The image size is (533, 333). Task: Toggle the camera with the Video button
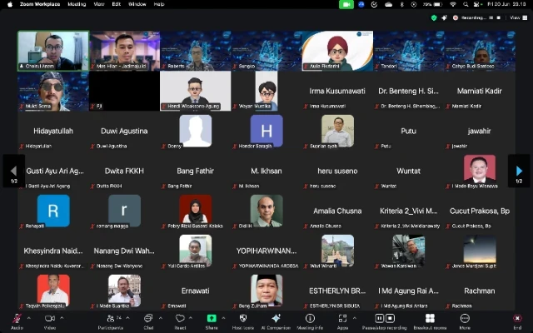(x=50, y=320)
